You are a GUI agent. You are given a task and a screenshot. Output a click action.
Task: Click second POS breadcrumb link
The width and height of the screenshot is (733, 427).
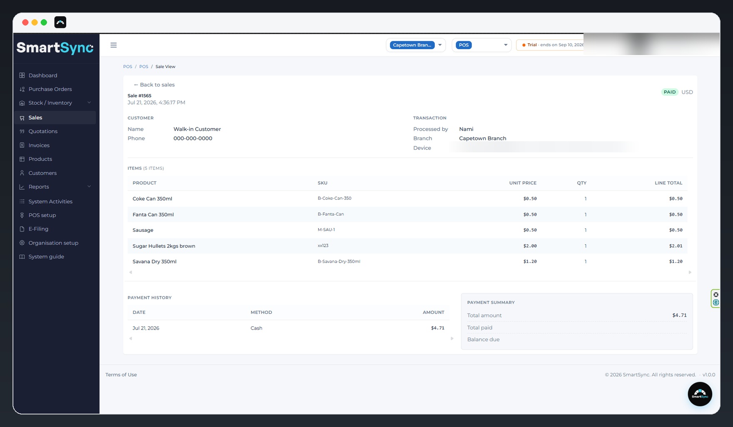pos(144,67)
